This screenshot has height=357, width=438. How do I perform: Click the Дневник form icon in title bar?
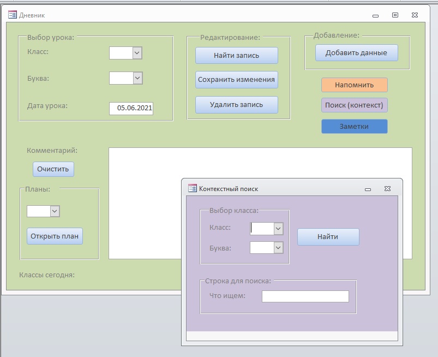tap(13, 15)
